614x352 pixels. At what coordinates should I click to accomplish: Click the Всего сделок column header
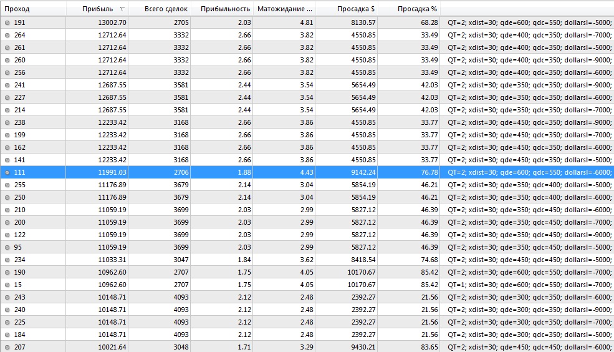click(x=160, y=9)
